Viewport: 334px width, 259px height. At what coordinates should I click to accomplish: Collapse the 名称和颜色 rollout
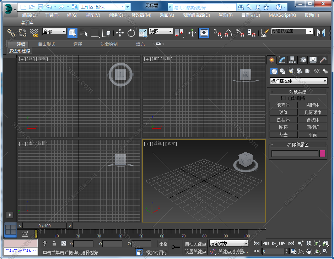(x=298, y=145)
